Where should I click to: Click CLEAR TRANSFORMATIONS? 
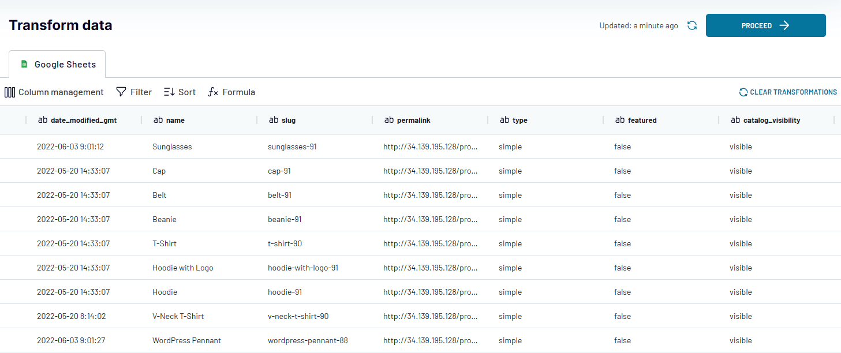click(x=793, y=92)
